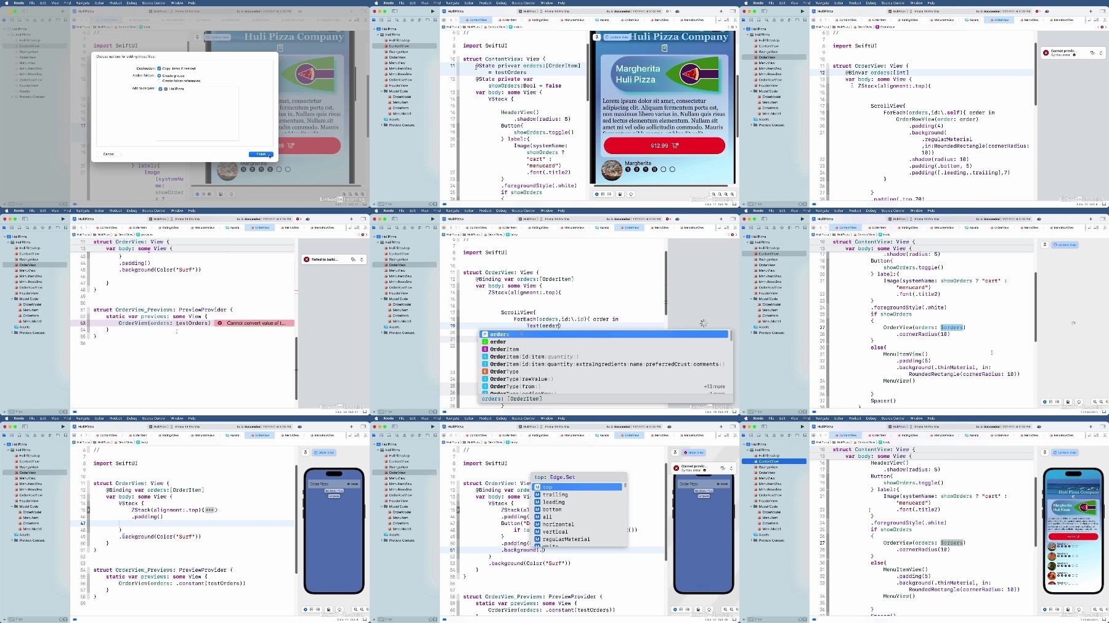This screenshot has width=1109, height=623.
Task: Uncheck Huli Pizza target in add-files dialog
Action: (x=160, y=89)
